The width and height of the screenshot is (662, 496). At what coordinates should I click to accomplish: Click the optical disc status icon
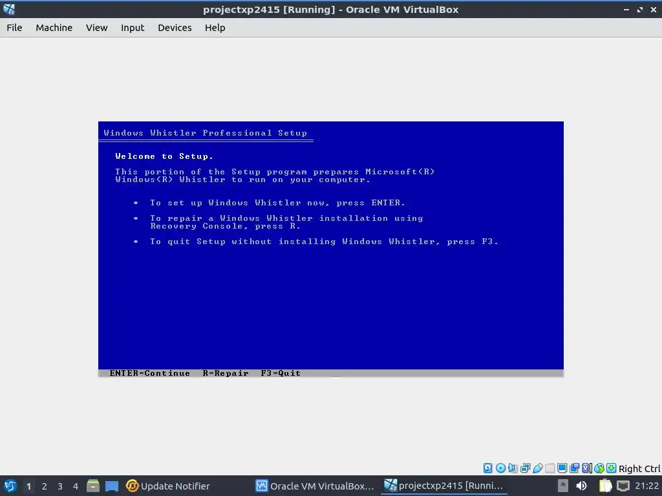(501, 468)
